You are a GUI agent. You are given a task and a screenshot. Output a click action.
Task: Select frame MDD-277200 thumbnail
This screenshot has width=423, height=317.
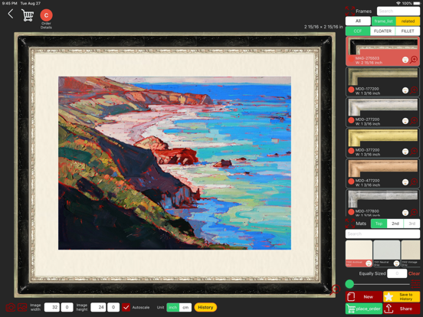[x=382, y=107]
